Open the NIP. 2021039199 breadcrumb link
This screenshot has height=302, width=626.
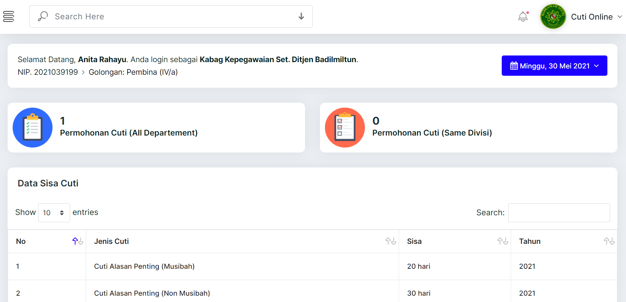click(x=48, y=72)
